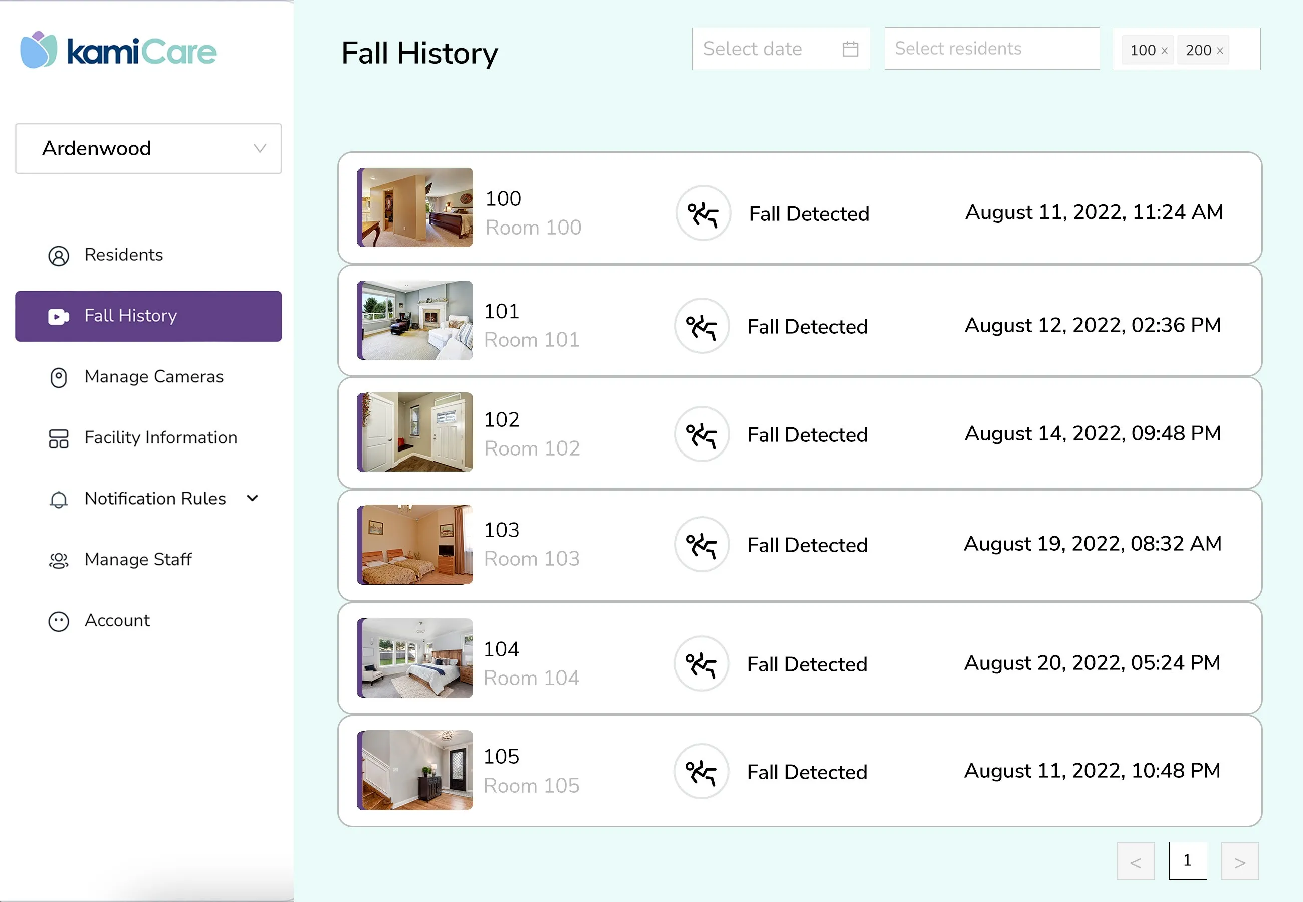Click the Residents person icon
The width and height of the screenshot is (1303, 902).
pos(58,256)
